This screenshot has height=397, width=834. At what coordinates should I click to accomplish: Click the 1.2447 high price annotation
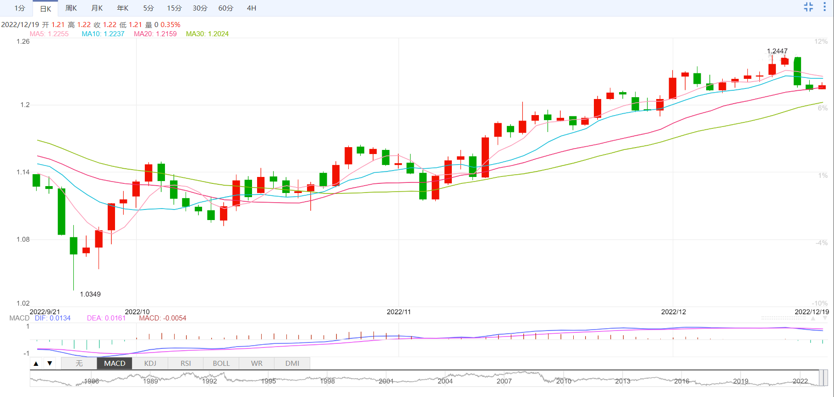(x=777, y=51)
